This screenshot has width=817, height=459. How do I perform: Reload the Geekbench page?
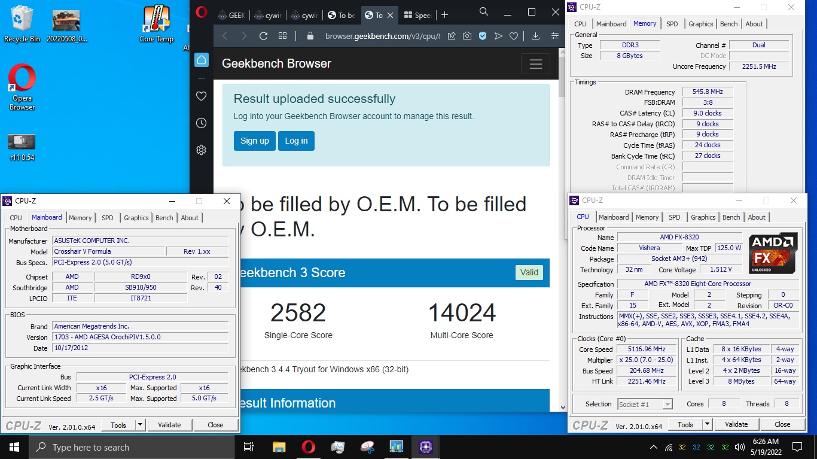[x=263, y=36]
